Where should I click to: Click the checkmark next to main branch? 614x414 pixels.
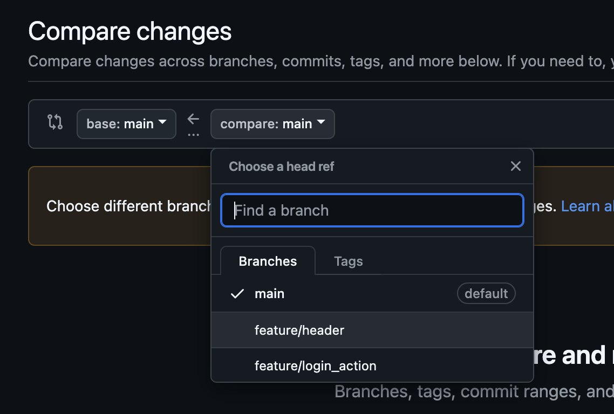[x=237, y=293]
